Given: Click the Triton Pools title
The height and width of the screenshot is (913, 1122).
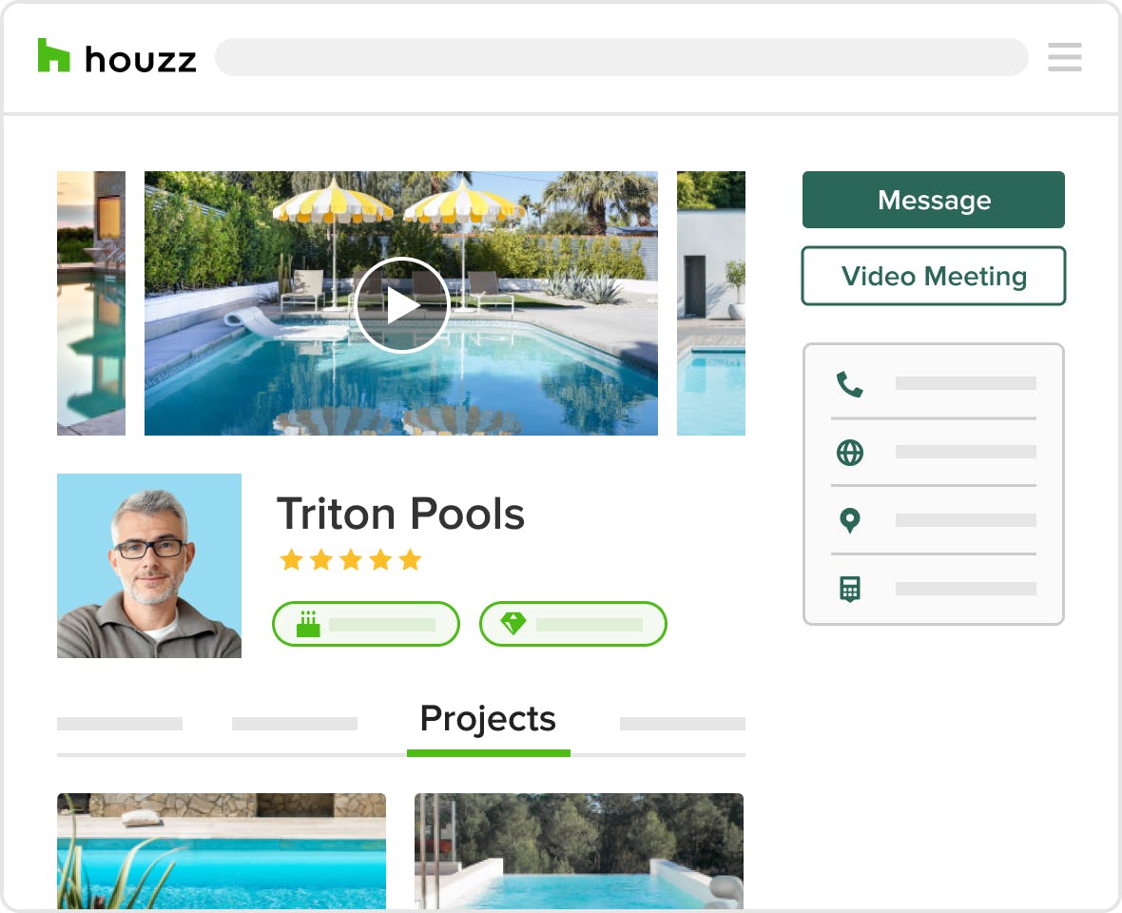Looking at the screenshot, I should (x=400, y=514).
